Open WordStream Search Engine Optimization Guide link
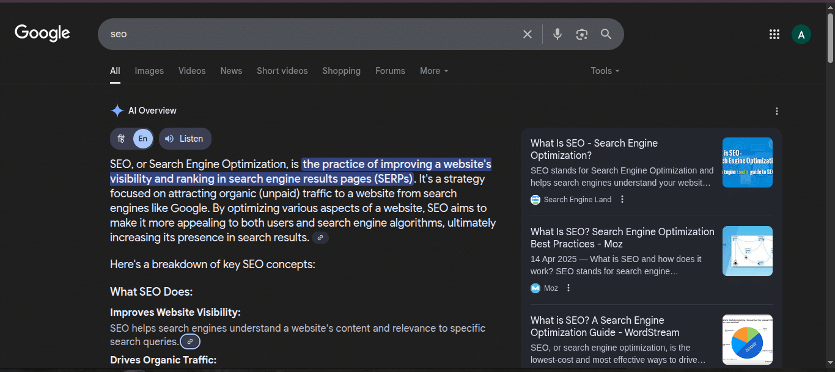835x372 pixels. coord(605,326)
